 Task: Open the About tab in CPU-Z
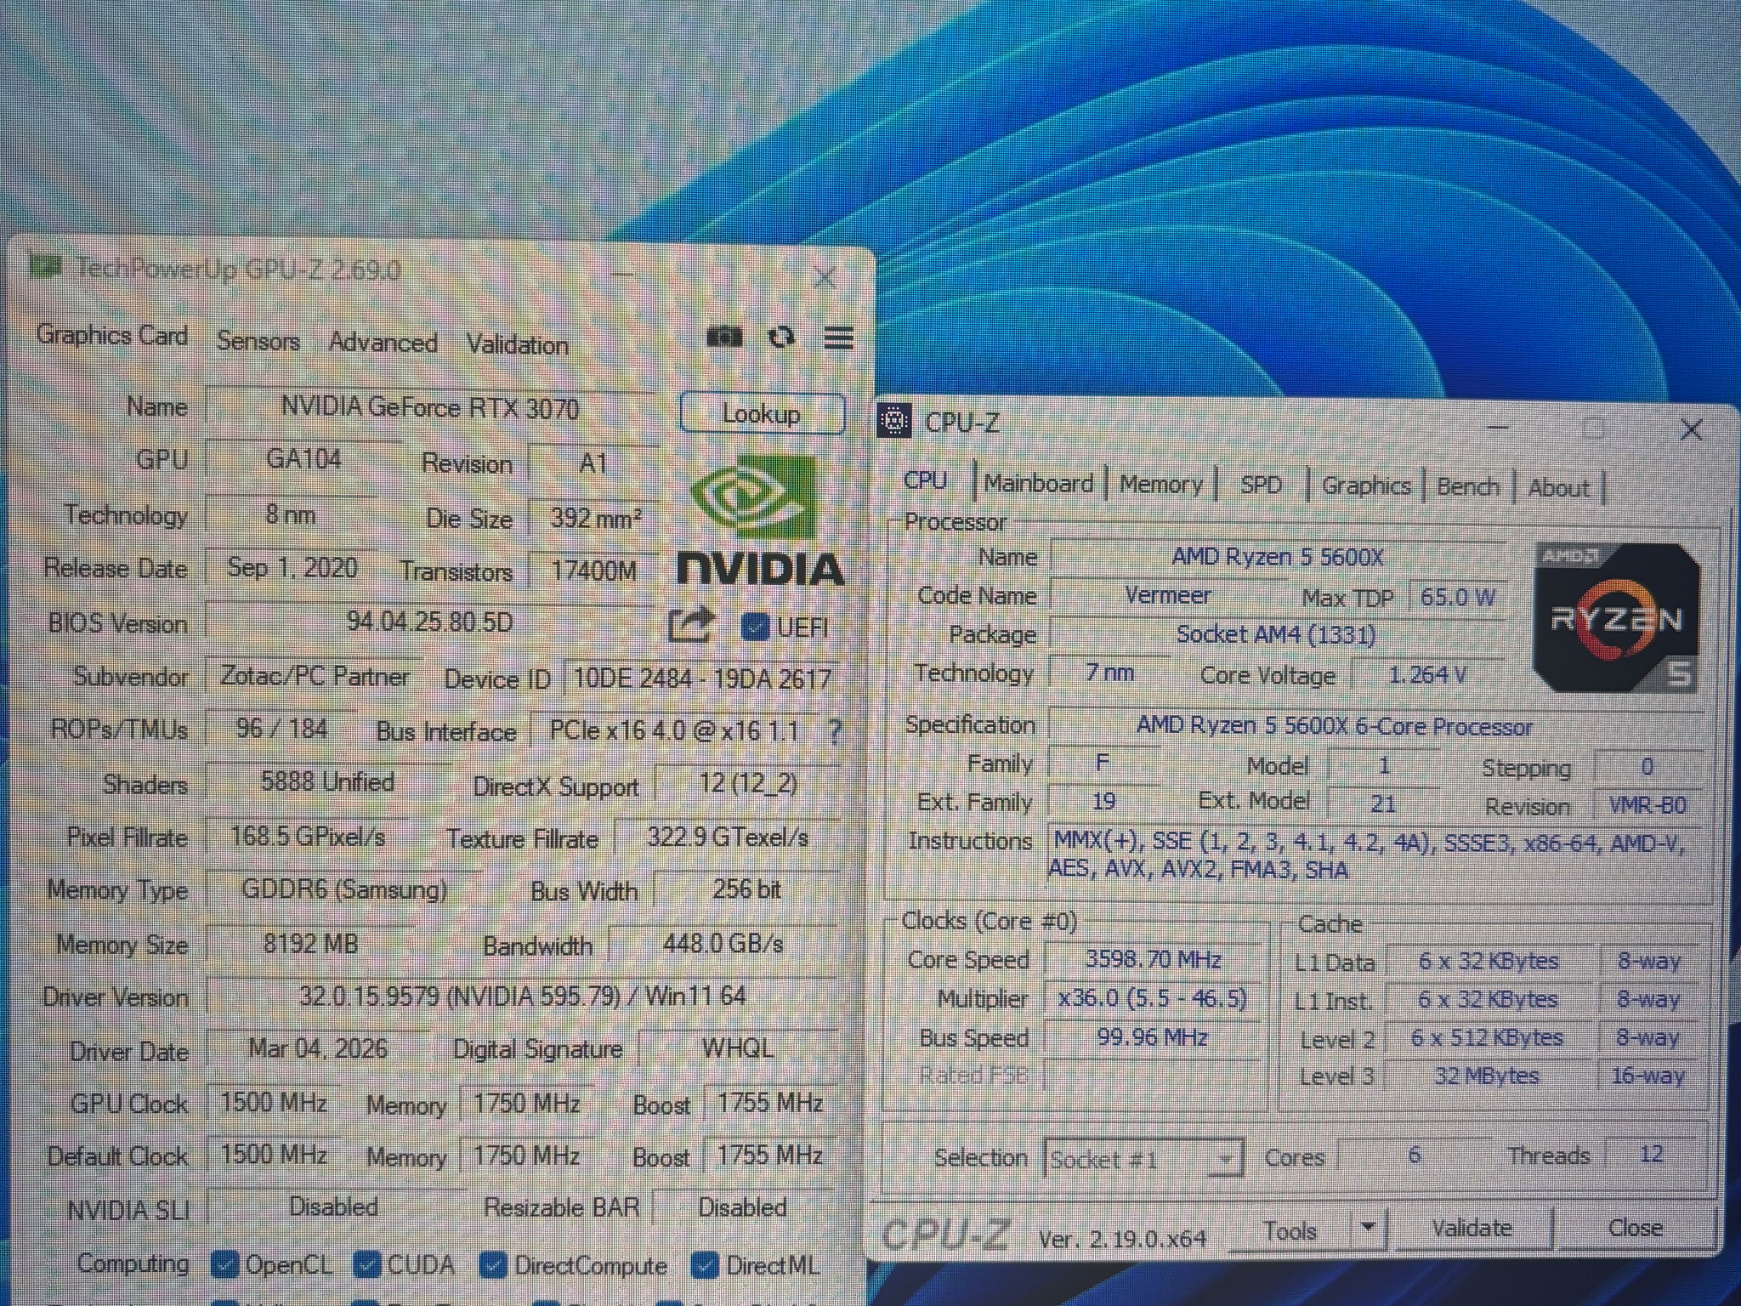point(1558,487)
